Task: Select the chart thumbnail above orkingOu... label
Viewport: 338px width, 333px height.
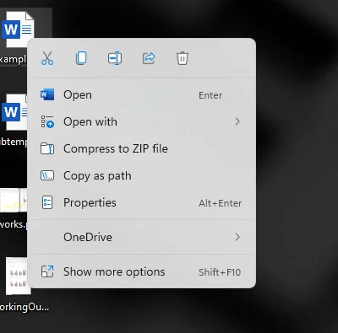Action: [18, 276]
